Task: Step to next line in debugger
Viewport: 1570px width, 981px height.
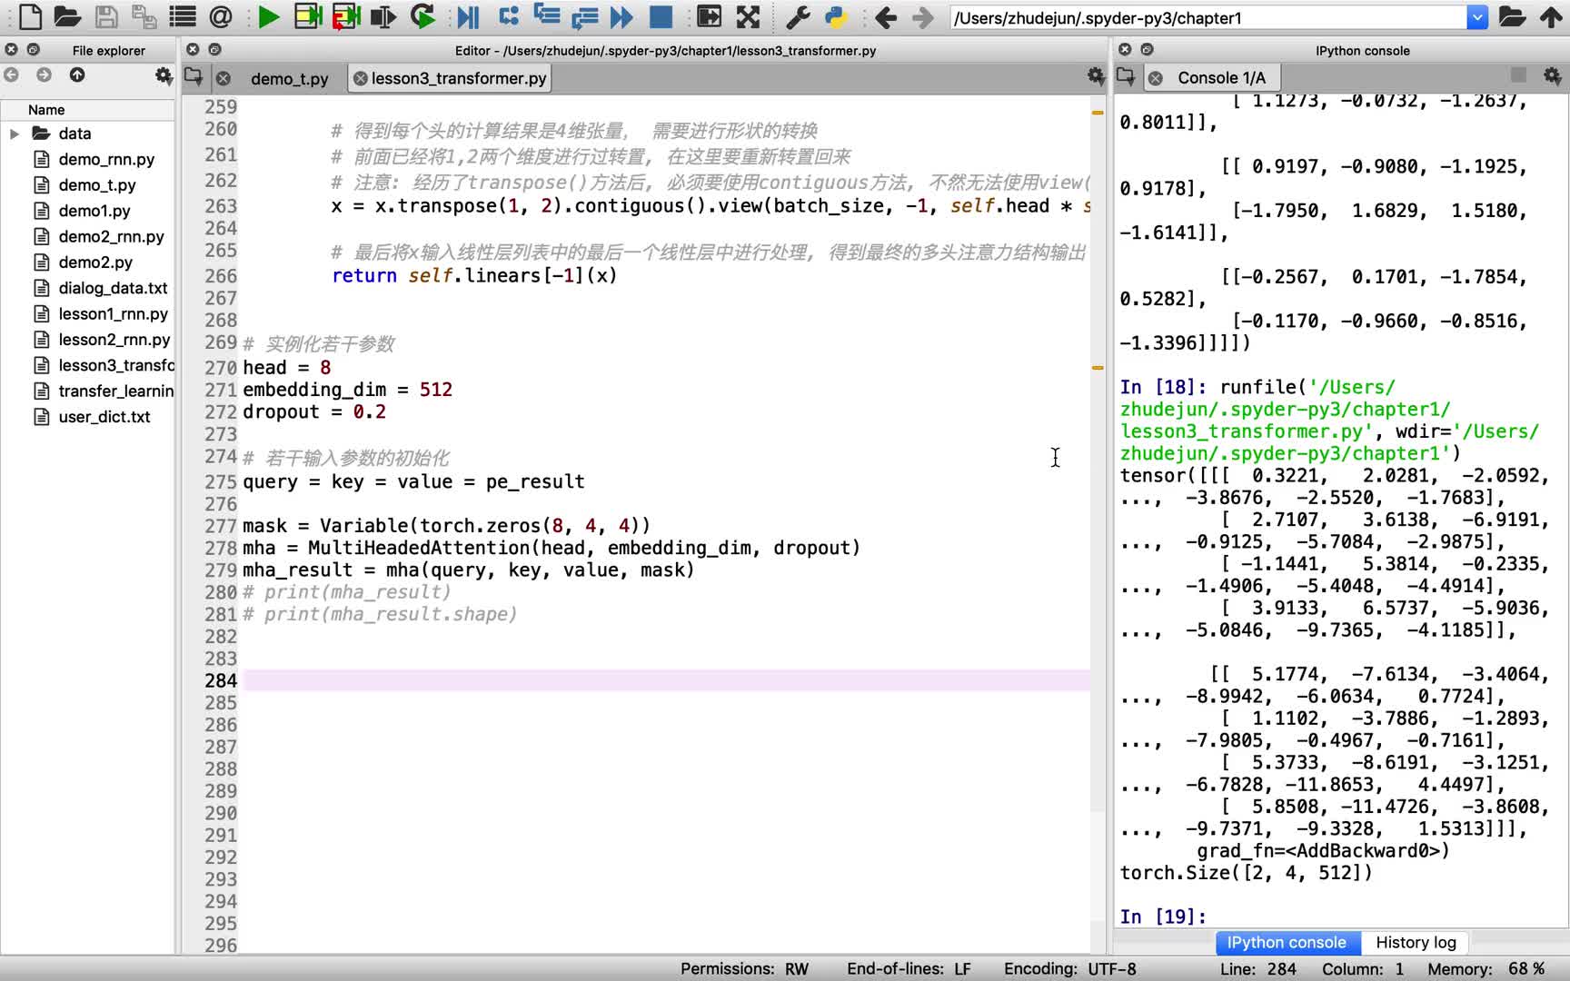Action: pos(509,16)
